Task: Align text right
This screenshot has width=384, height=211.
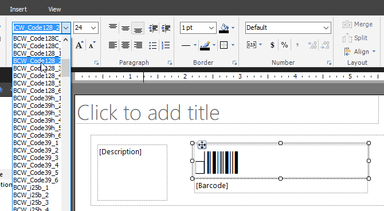Action: point(138,45)
